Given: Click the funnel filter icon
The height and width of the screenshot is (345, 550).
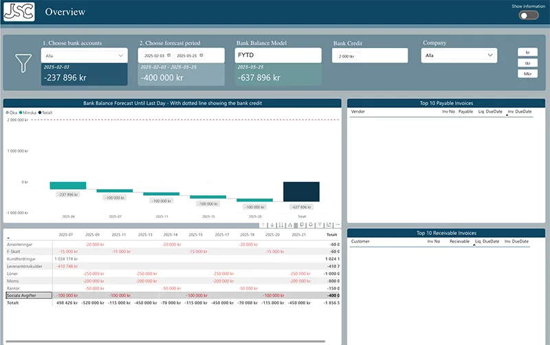Looking at the screenshot, I should [24, 63].
